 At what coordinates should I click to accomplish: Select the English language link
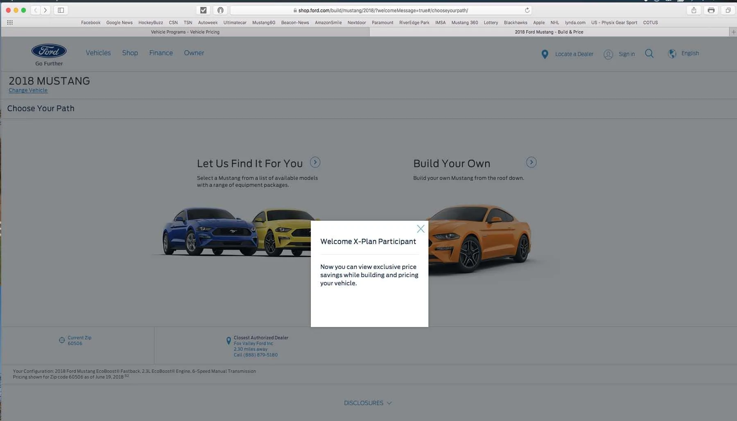[690, 53]
